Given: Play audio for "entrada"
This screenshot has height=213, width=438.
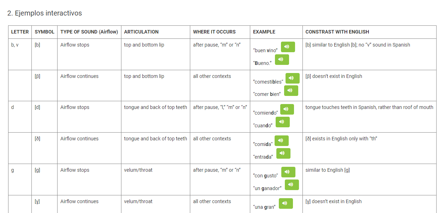Looking at the screenshot, I should click(283, 153).
